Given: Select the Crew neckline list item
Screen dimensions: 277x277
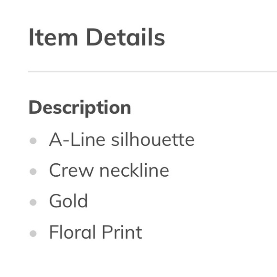Looking at the screenshot, I should [x=109, y=170].
